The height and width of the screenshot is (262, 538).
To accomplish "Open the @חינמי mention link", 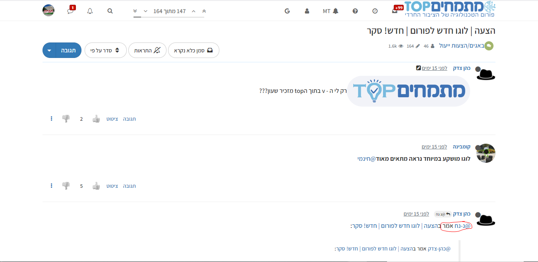I will [x=366, y=158].
